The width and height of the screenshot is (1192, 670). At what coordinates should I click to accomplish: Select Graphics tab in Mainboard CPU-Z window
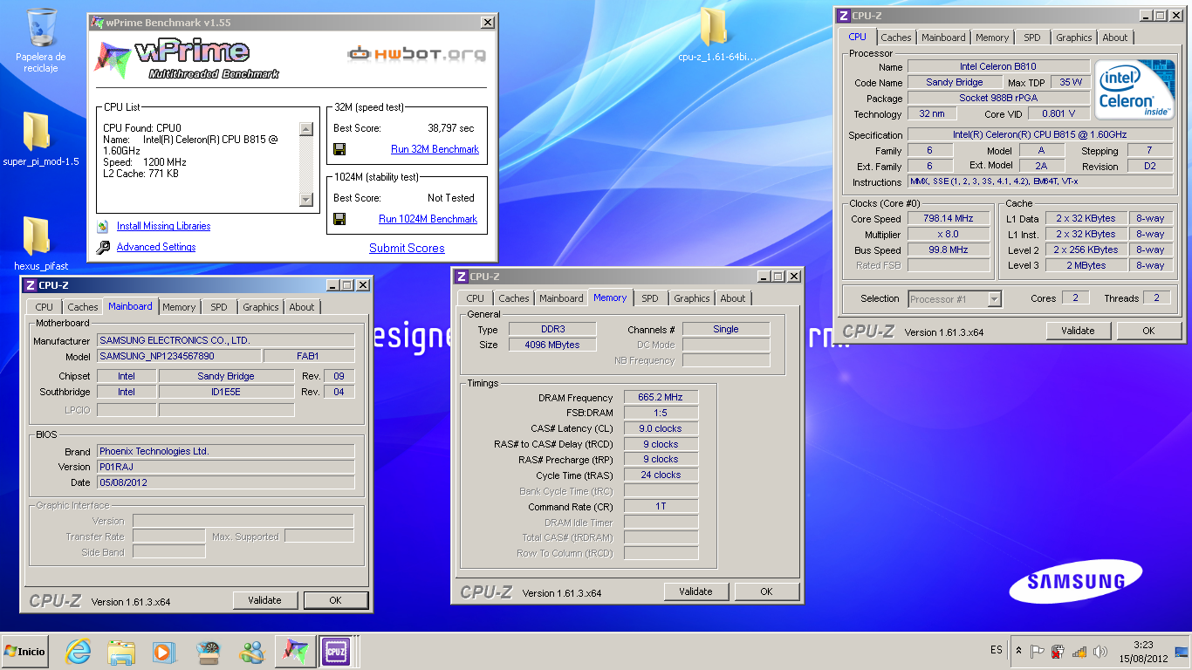tap(260, 307)
